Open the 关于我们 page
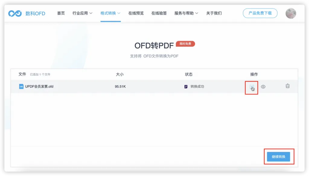 tap(214, 13)
